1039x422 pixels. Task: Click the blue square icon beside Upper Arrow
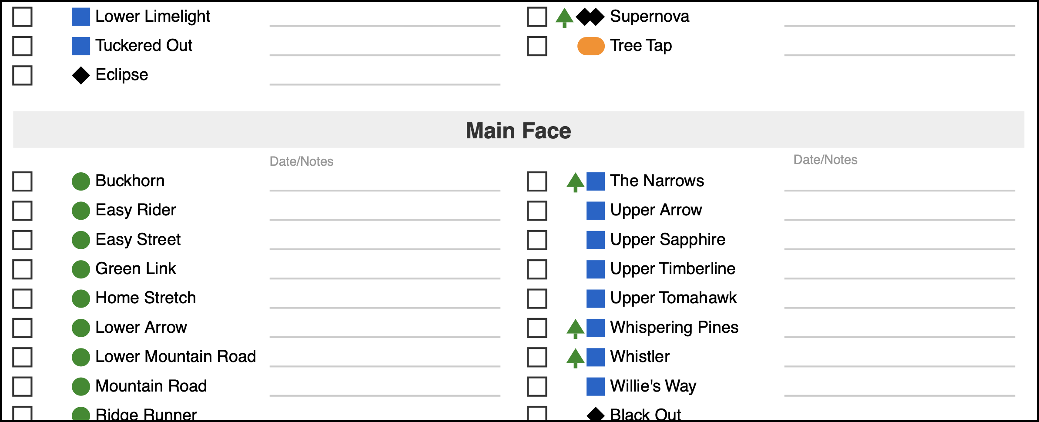click(x=595, y=211)
